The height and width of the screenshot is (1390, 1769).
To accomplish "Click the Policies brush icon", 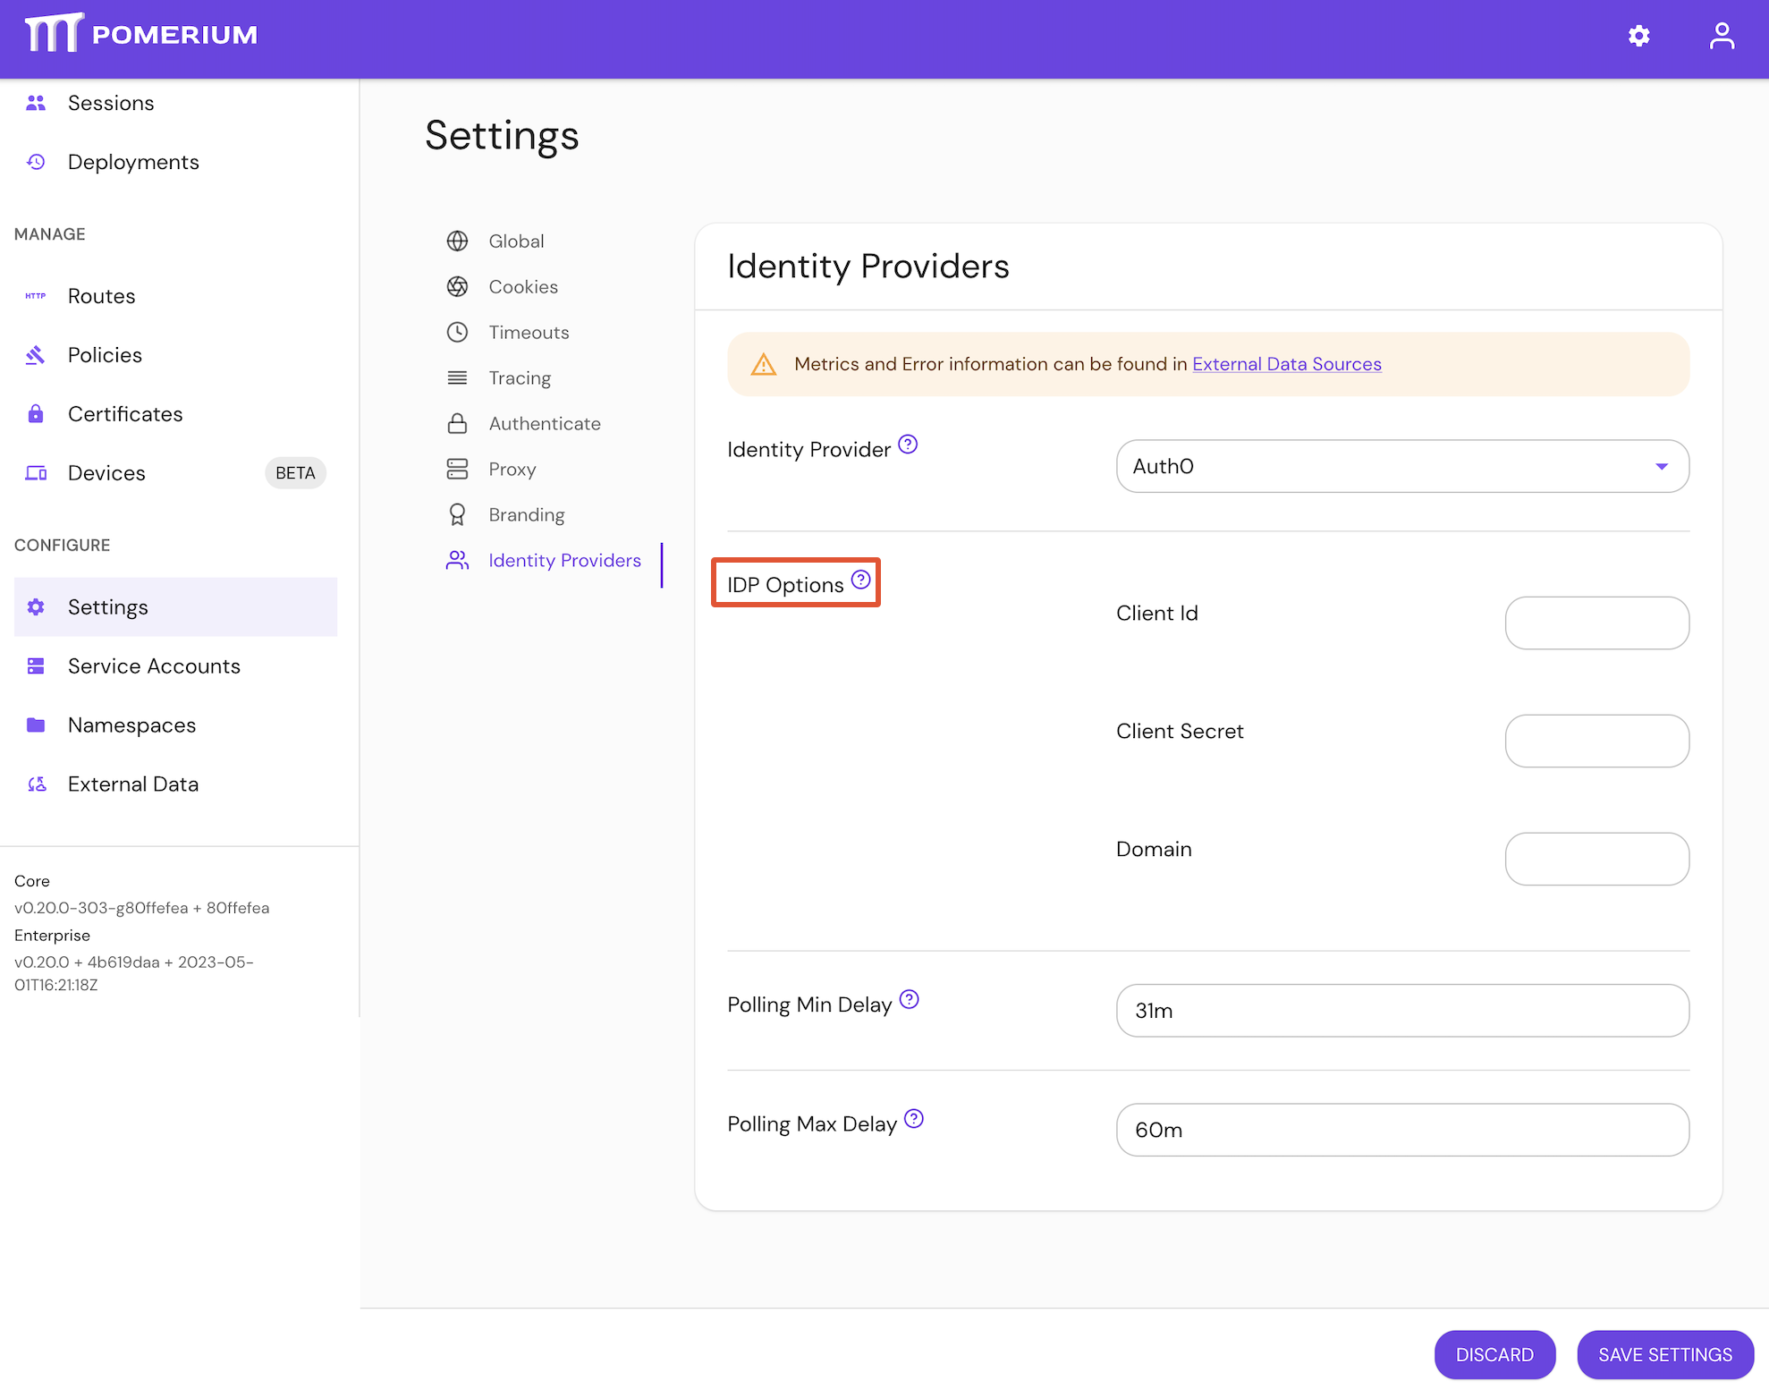I will click(x=36, y=354).
